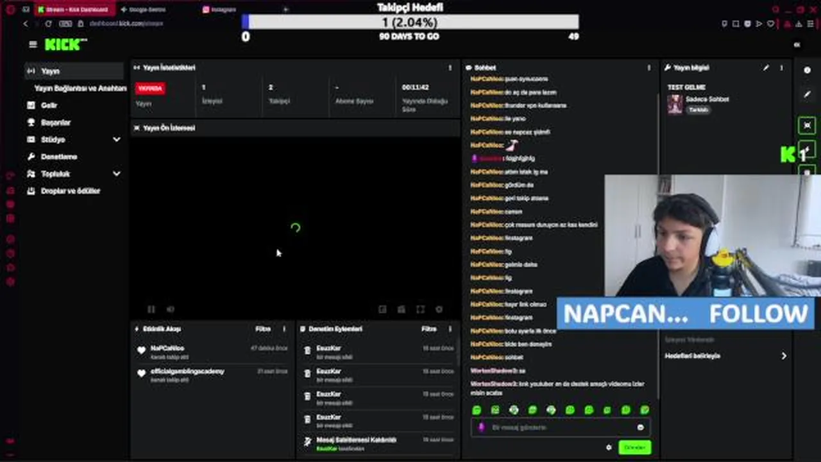Click Mesaj Sabitlemesi Kaldırıldı unpin icon
Image resolution: width=821 pixels, height=462 pixels.
308,442
